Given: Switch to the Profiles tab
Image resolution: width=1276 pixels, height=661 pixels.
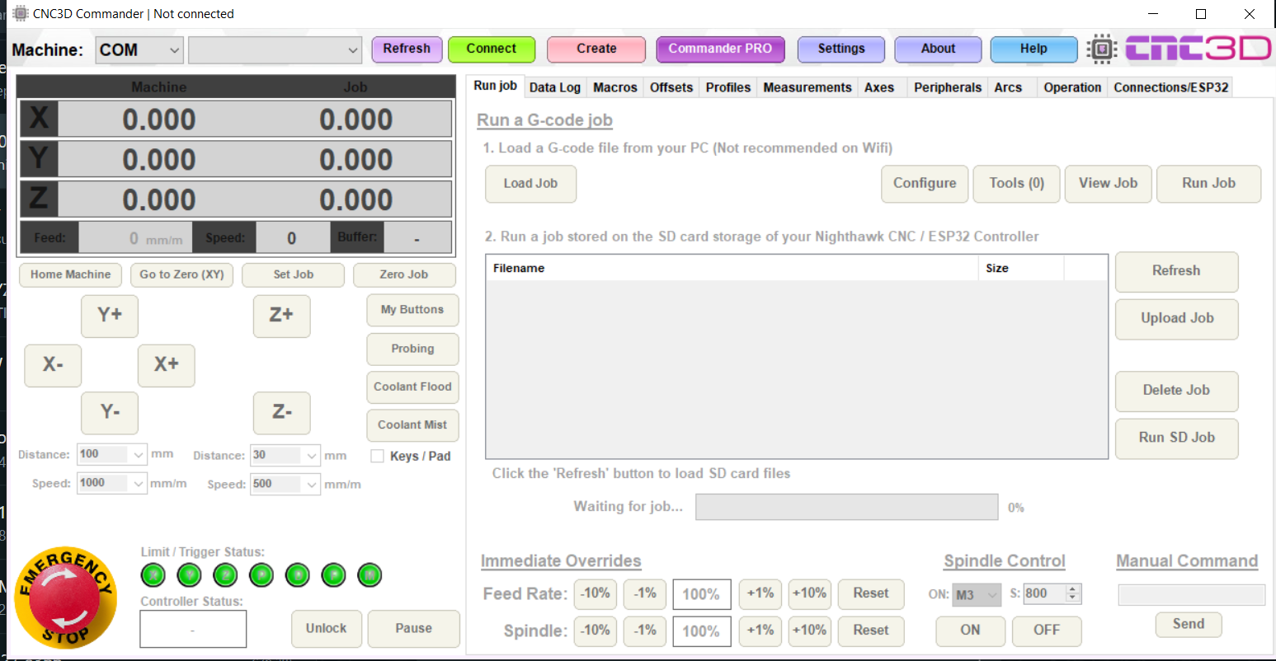Looking at the screenshot, I should pos(728,87).
